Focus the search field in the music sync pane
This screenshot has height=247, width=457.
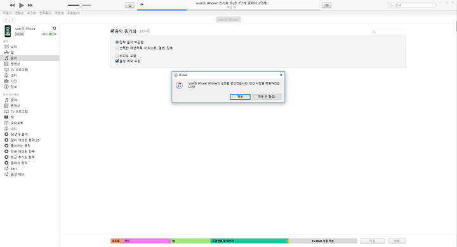(388, 32)
